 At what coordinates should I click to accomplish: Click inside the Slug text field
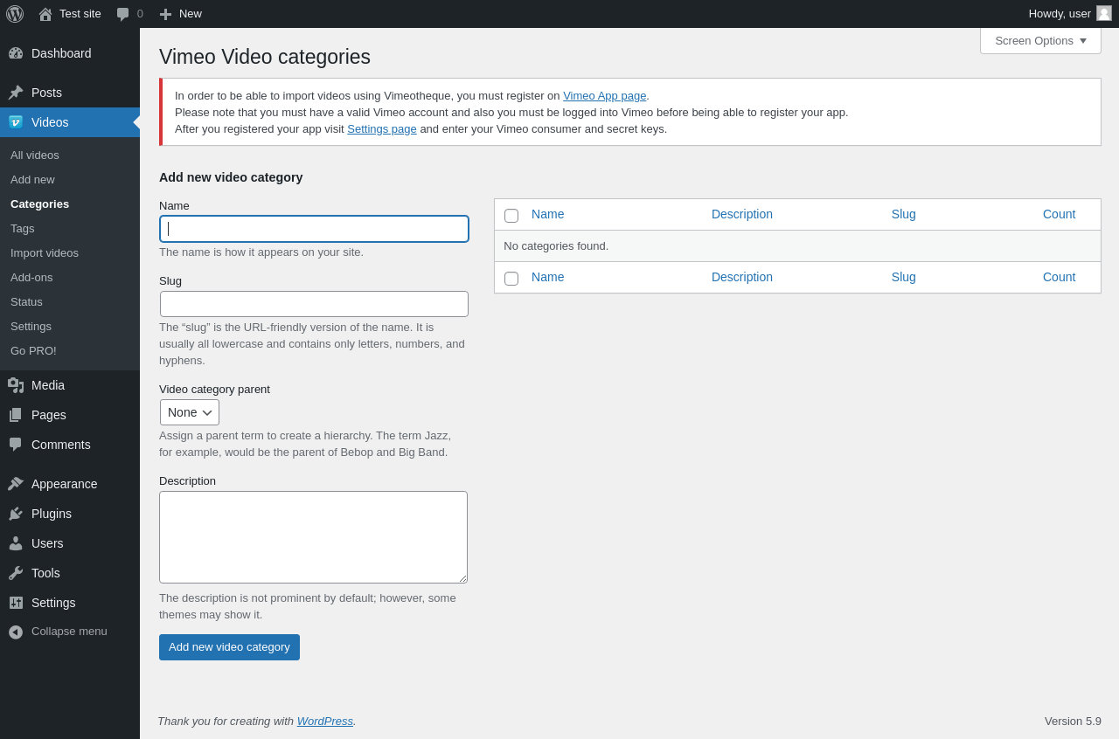pyautogui.click(x=314, y=304)
